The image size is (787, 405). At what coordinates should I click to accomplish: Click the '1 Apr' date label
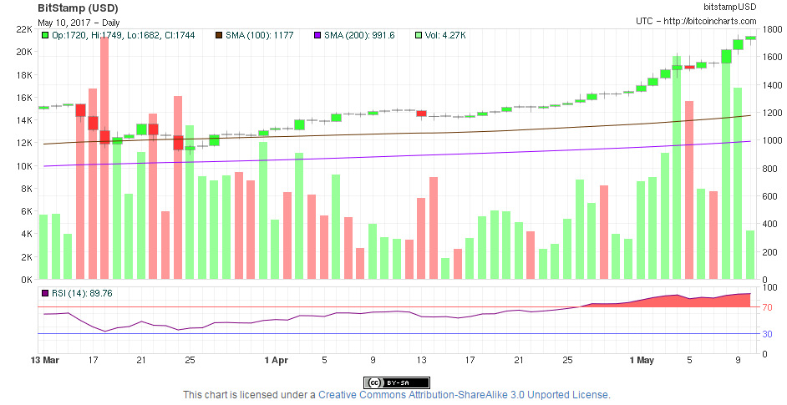point(277,361)
